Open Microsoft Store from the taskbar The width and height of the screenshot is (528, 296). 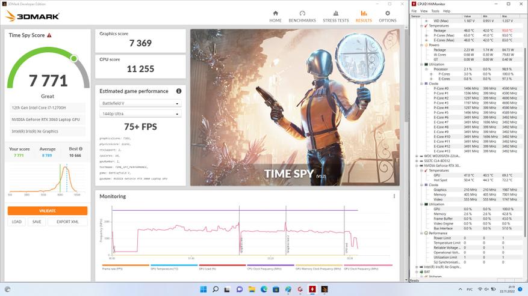[x=276, y=289]
